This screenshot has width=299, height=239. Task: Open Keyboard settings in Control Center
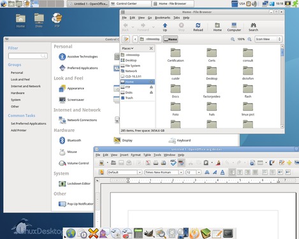180,140
